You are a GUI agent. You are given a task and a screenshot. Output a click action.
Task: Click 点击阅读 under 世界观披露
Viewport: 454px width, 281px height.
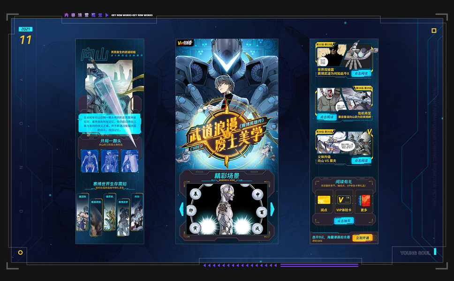[x=361, y=74]
